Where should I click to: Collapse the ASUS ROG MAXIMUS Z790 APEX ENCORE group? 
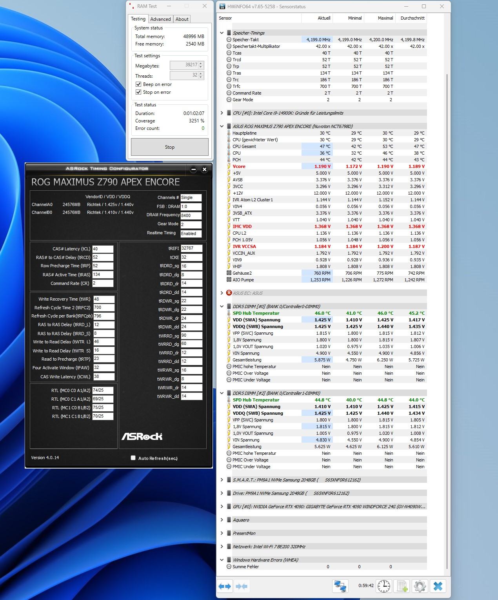point(222,126)
